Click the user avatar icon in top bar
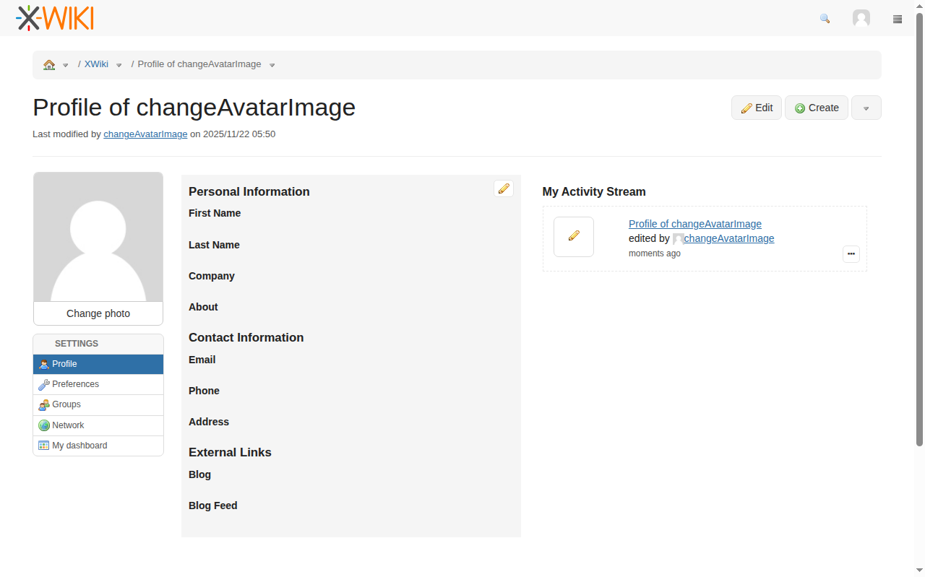 pyautogui.click(x=861, y=19)
